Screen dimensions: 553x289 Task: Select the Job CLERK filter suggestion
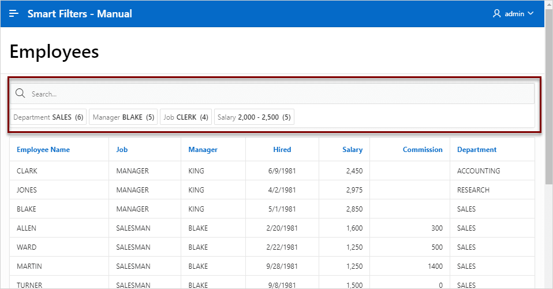coord(186,117)
